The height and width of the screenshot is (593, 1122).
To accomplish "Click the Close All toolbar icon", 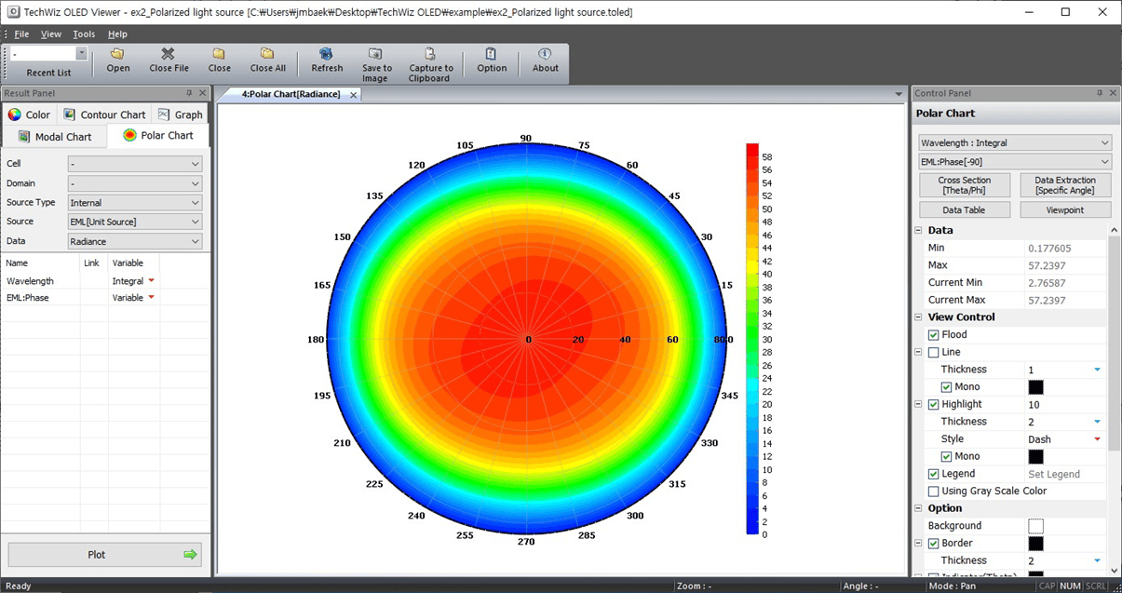I will coord(267,54).
